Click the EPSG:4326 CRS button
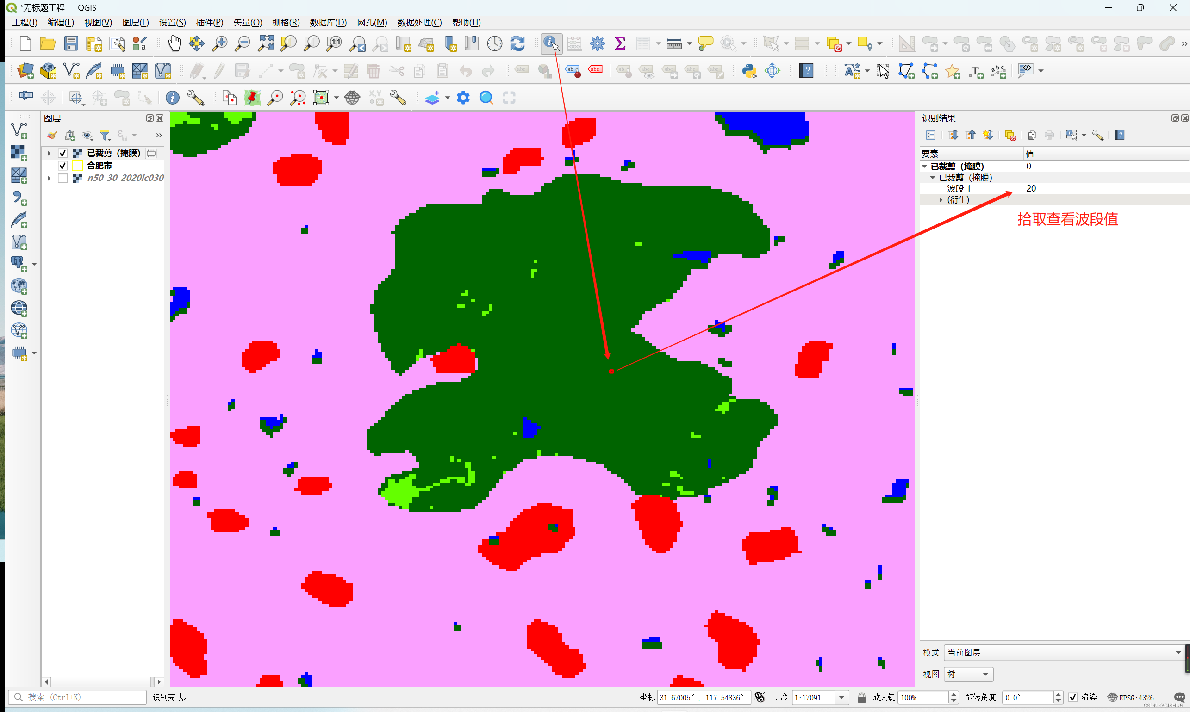The image size is (1190, 712). pos(1130,697)
